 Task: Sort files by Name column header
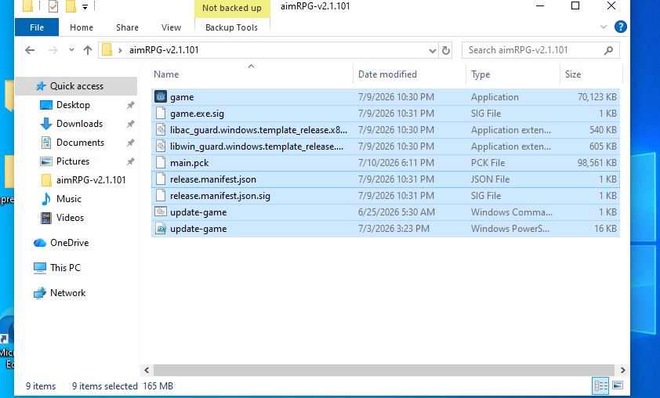(x=166, y=74)
